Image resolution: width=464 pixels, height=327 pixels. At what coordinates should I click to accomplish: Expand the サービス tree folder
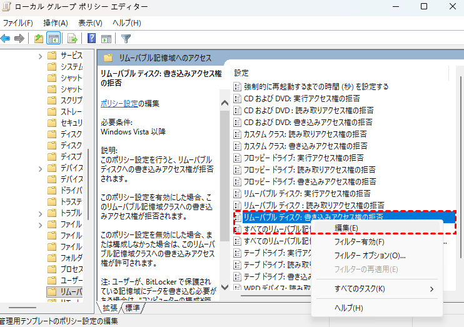(x=41, y=56)
